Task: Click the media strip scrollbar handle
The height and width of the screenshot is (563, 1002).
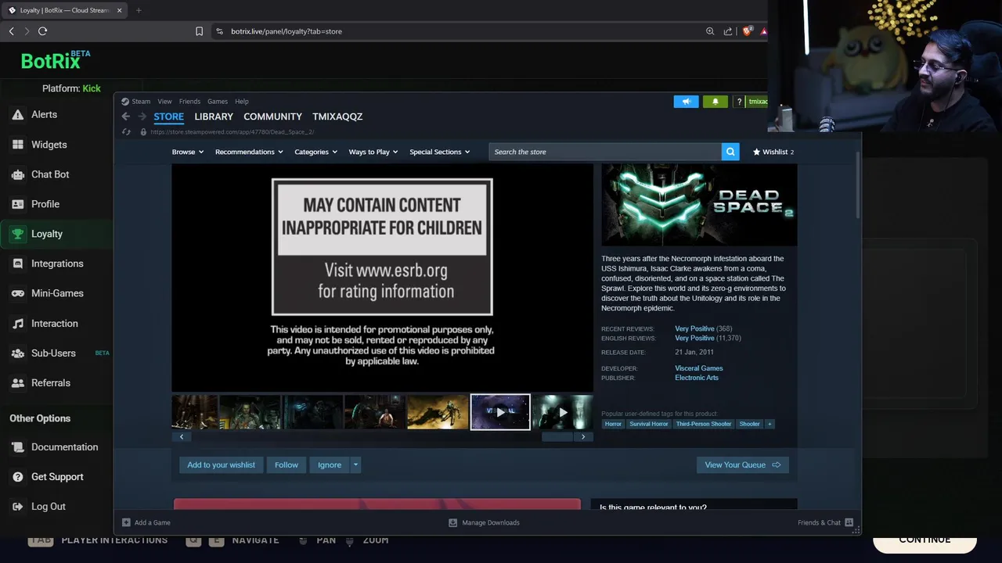Action: coord(557,437)
